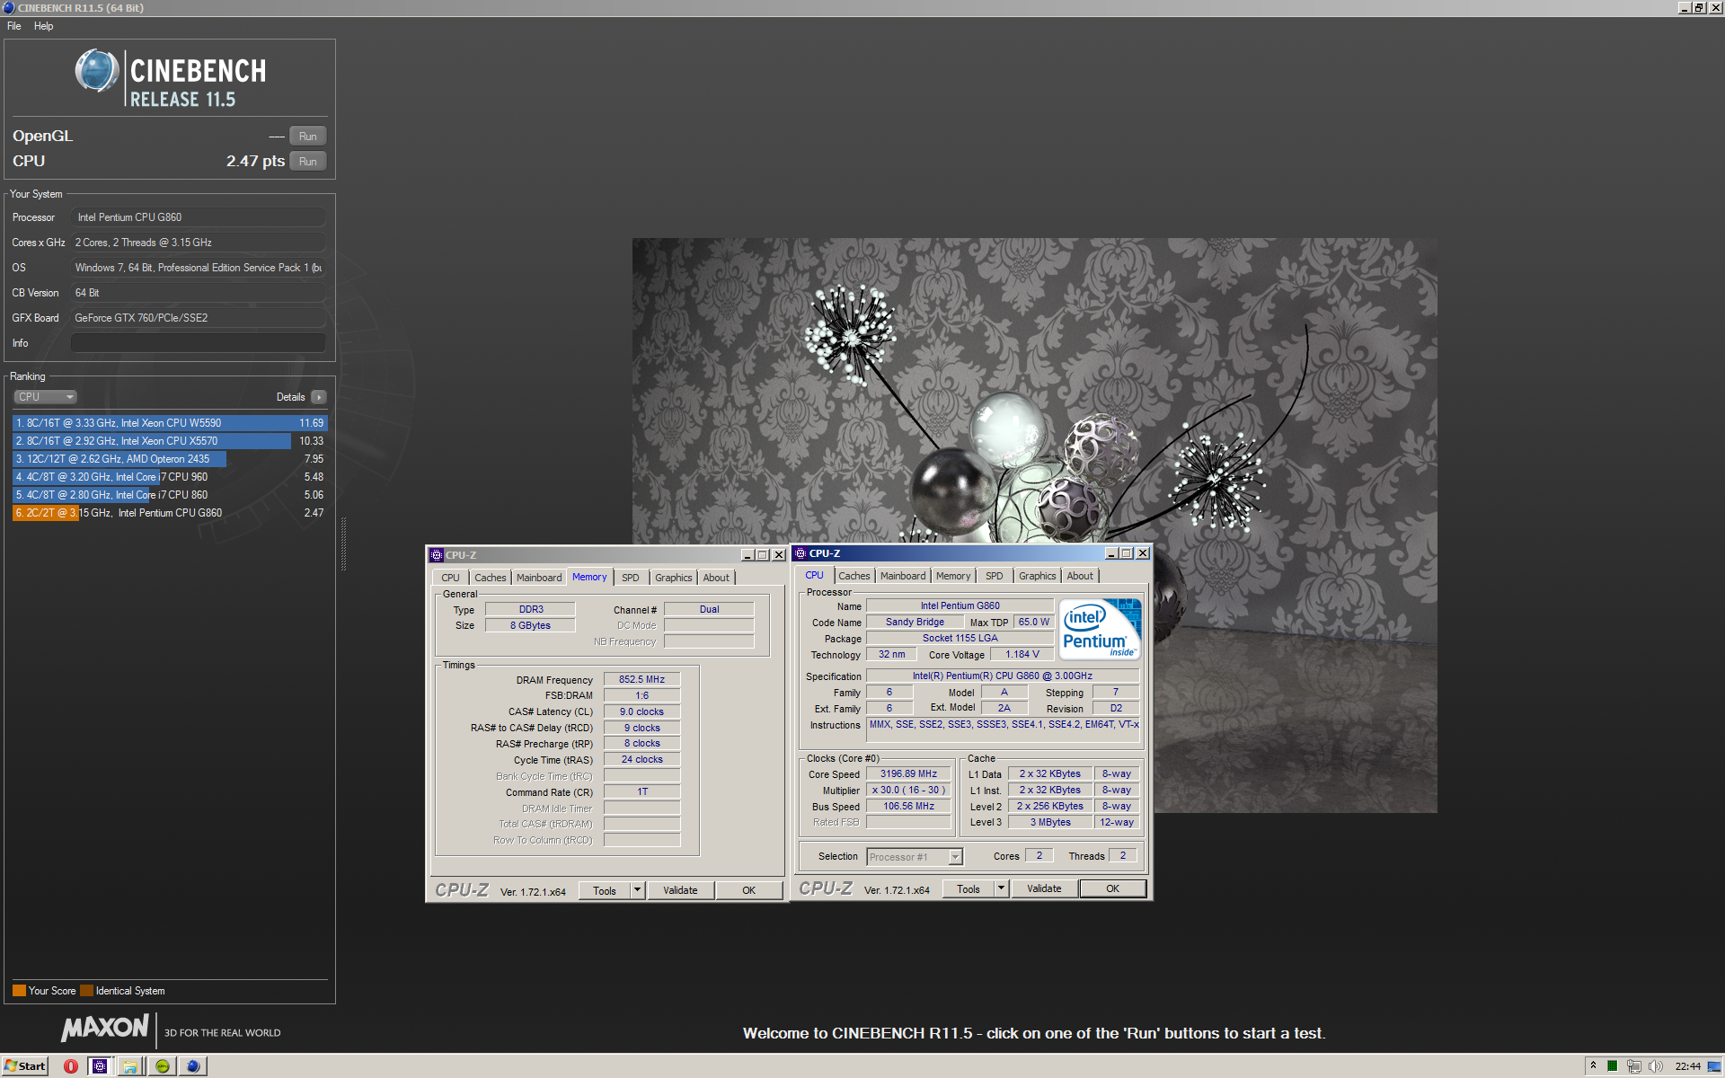Click the Memory CPU-Z window title icon

pos(437,555)
